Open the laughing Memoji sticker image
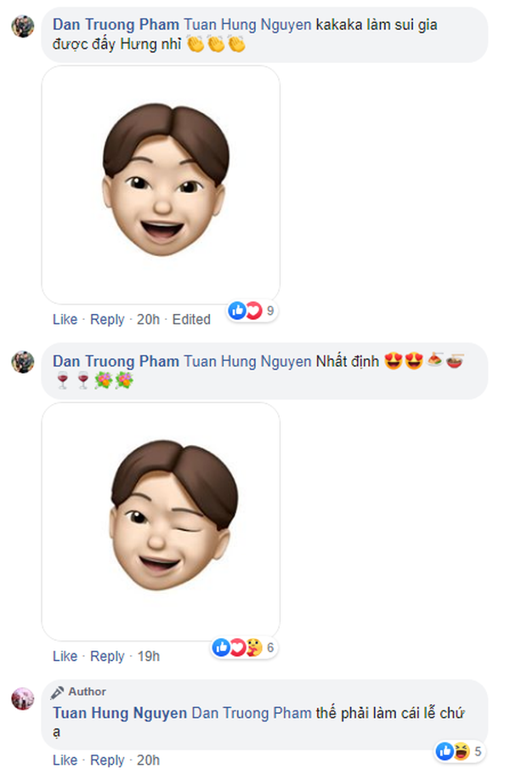 (161, 185)
